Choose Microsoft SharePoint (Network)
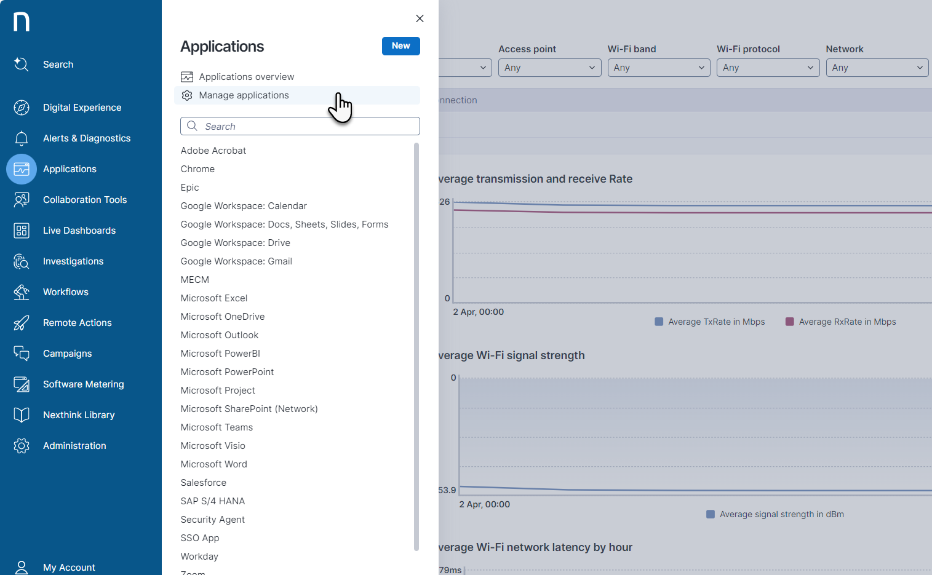This screenshot has width=932, height=575. point(249,409)
